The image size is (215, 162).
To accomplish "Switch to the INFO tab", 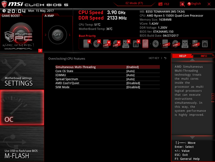I will pos(204,56).
